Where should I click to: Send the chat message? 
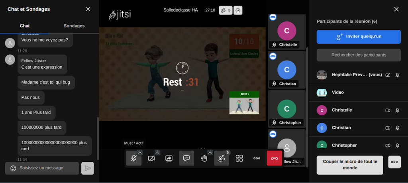88,168
